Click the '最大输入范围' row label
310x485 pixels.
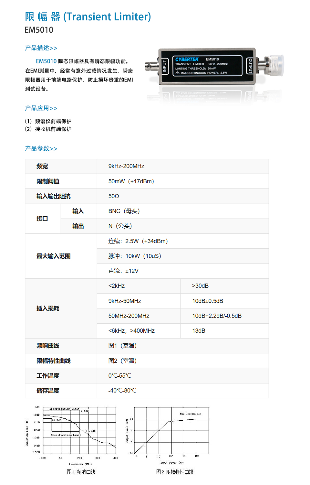click(x=53, y=256)
